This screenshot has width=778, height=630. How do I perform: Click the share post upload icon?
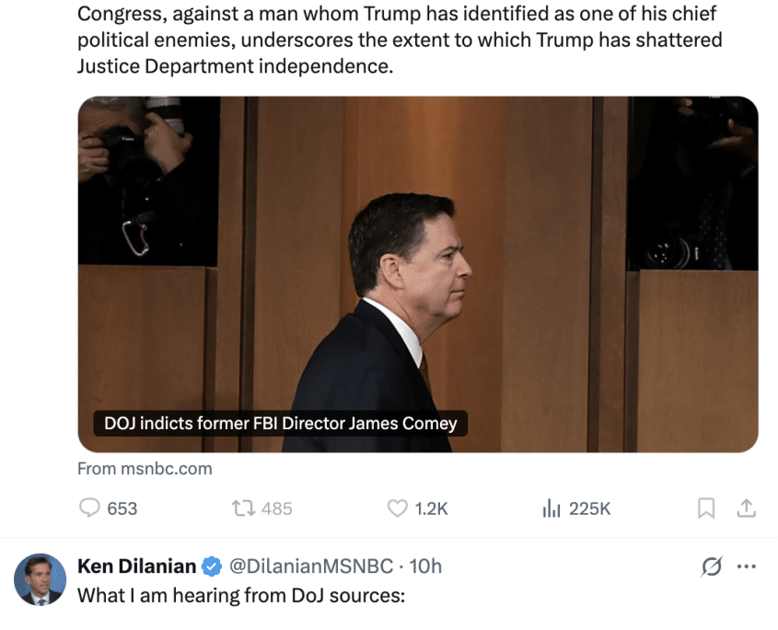pos(747,507)
